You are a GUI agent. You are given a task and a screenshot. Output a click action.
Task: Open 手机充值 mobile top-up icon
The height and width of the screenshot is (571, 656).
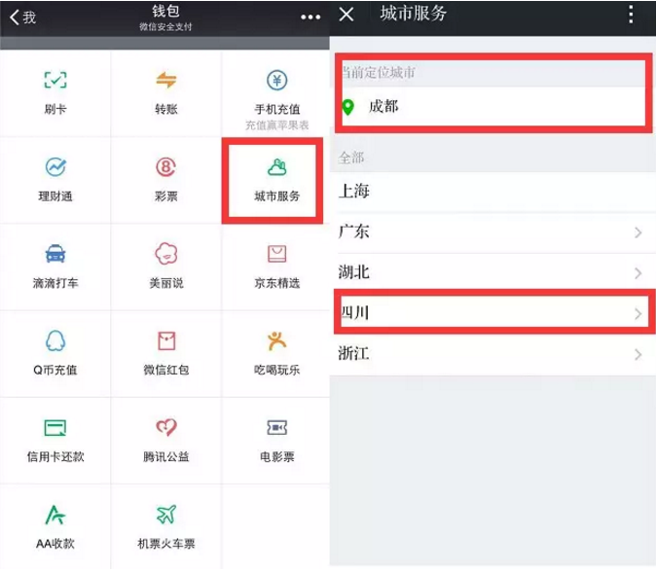point(277,81)
